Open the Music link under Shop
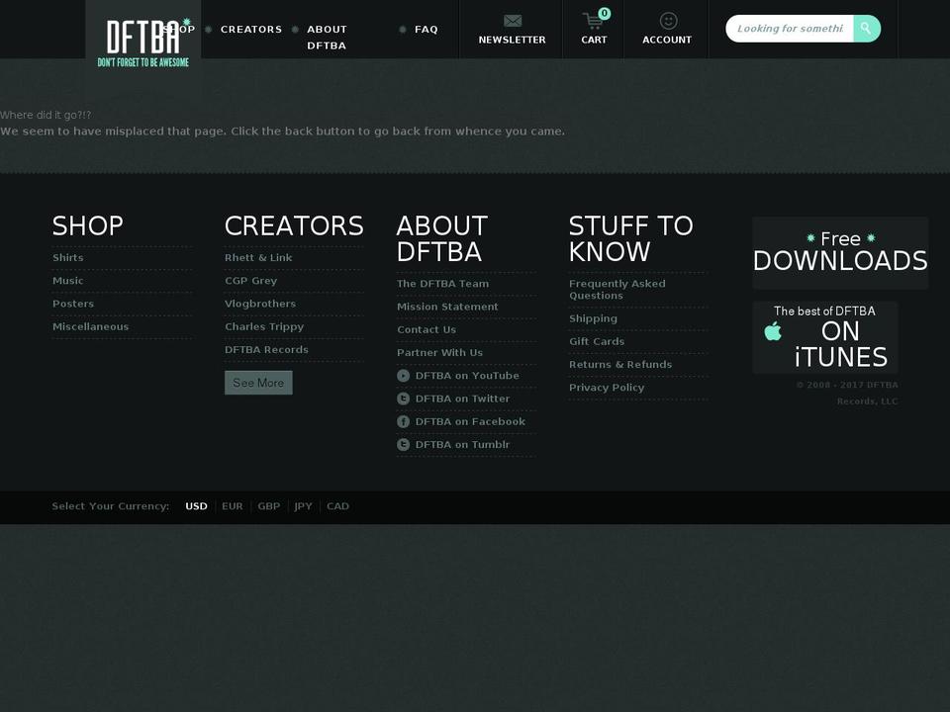Image resolution: width=950 pixels, height=712 pixels. pyautogui.click(x=68, y=280)
